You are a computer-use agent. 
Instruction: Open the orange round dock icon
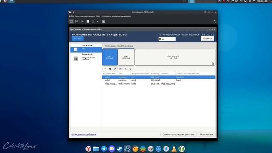click(x=135, y=149)
